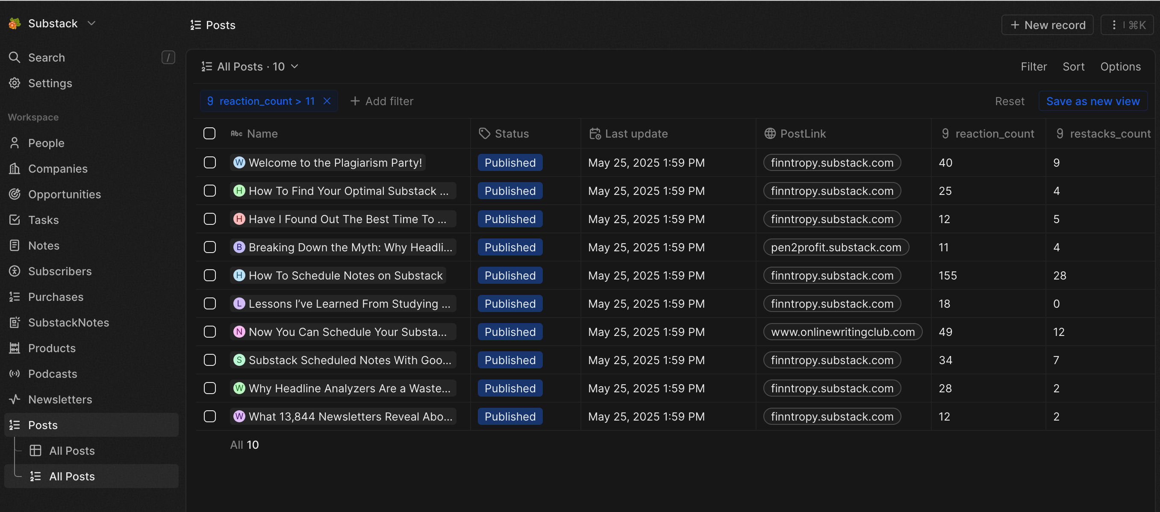Click the Posts list icon in page header
This screenshot has height=512, width=1160.
coord(195,25)
